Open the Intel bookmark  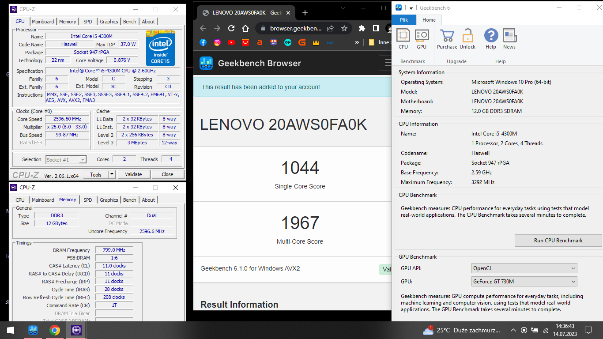tap(330, 42)
